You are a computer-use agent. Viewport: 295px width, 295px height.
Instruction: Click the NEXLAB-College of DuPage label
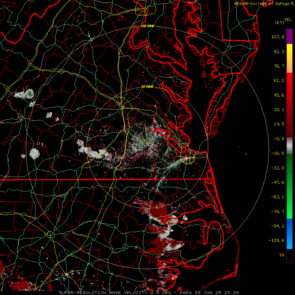262,4
